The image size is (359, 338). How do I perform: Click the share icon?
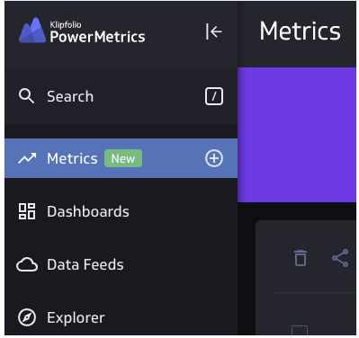pyautogui.click(x=340, y=258)
